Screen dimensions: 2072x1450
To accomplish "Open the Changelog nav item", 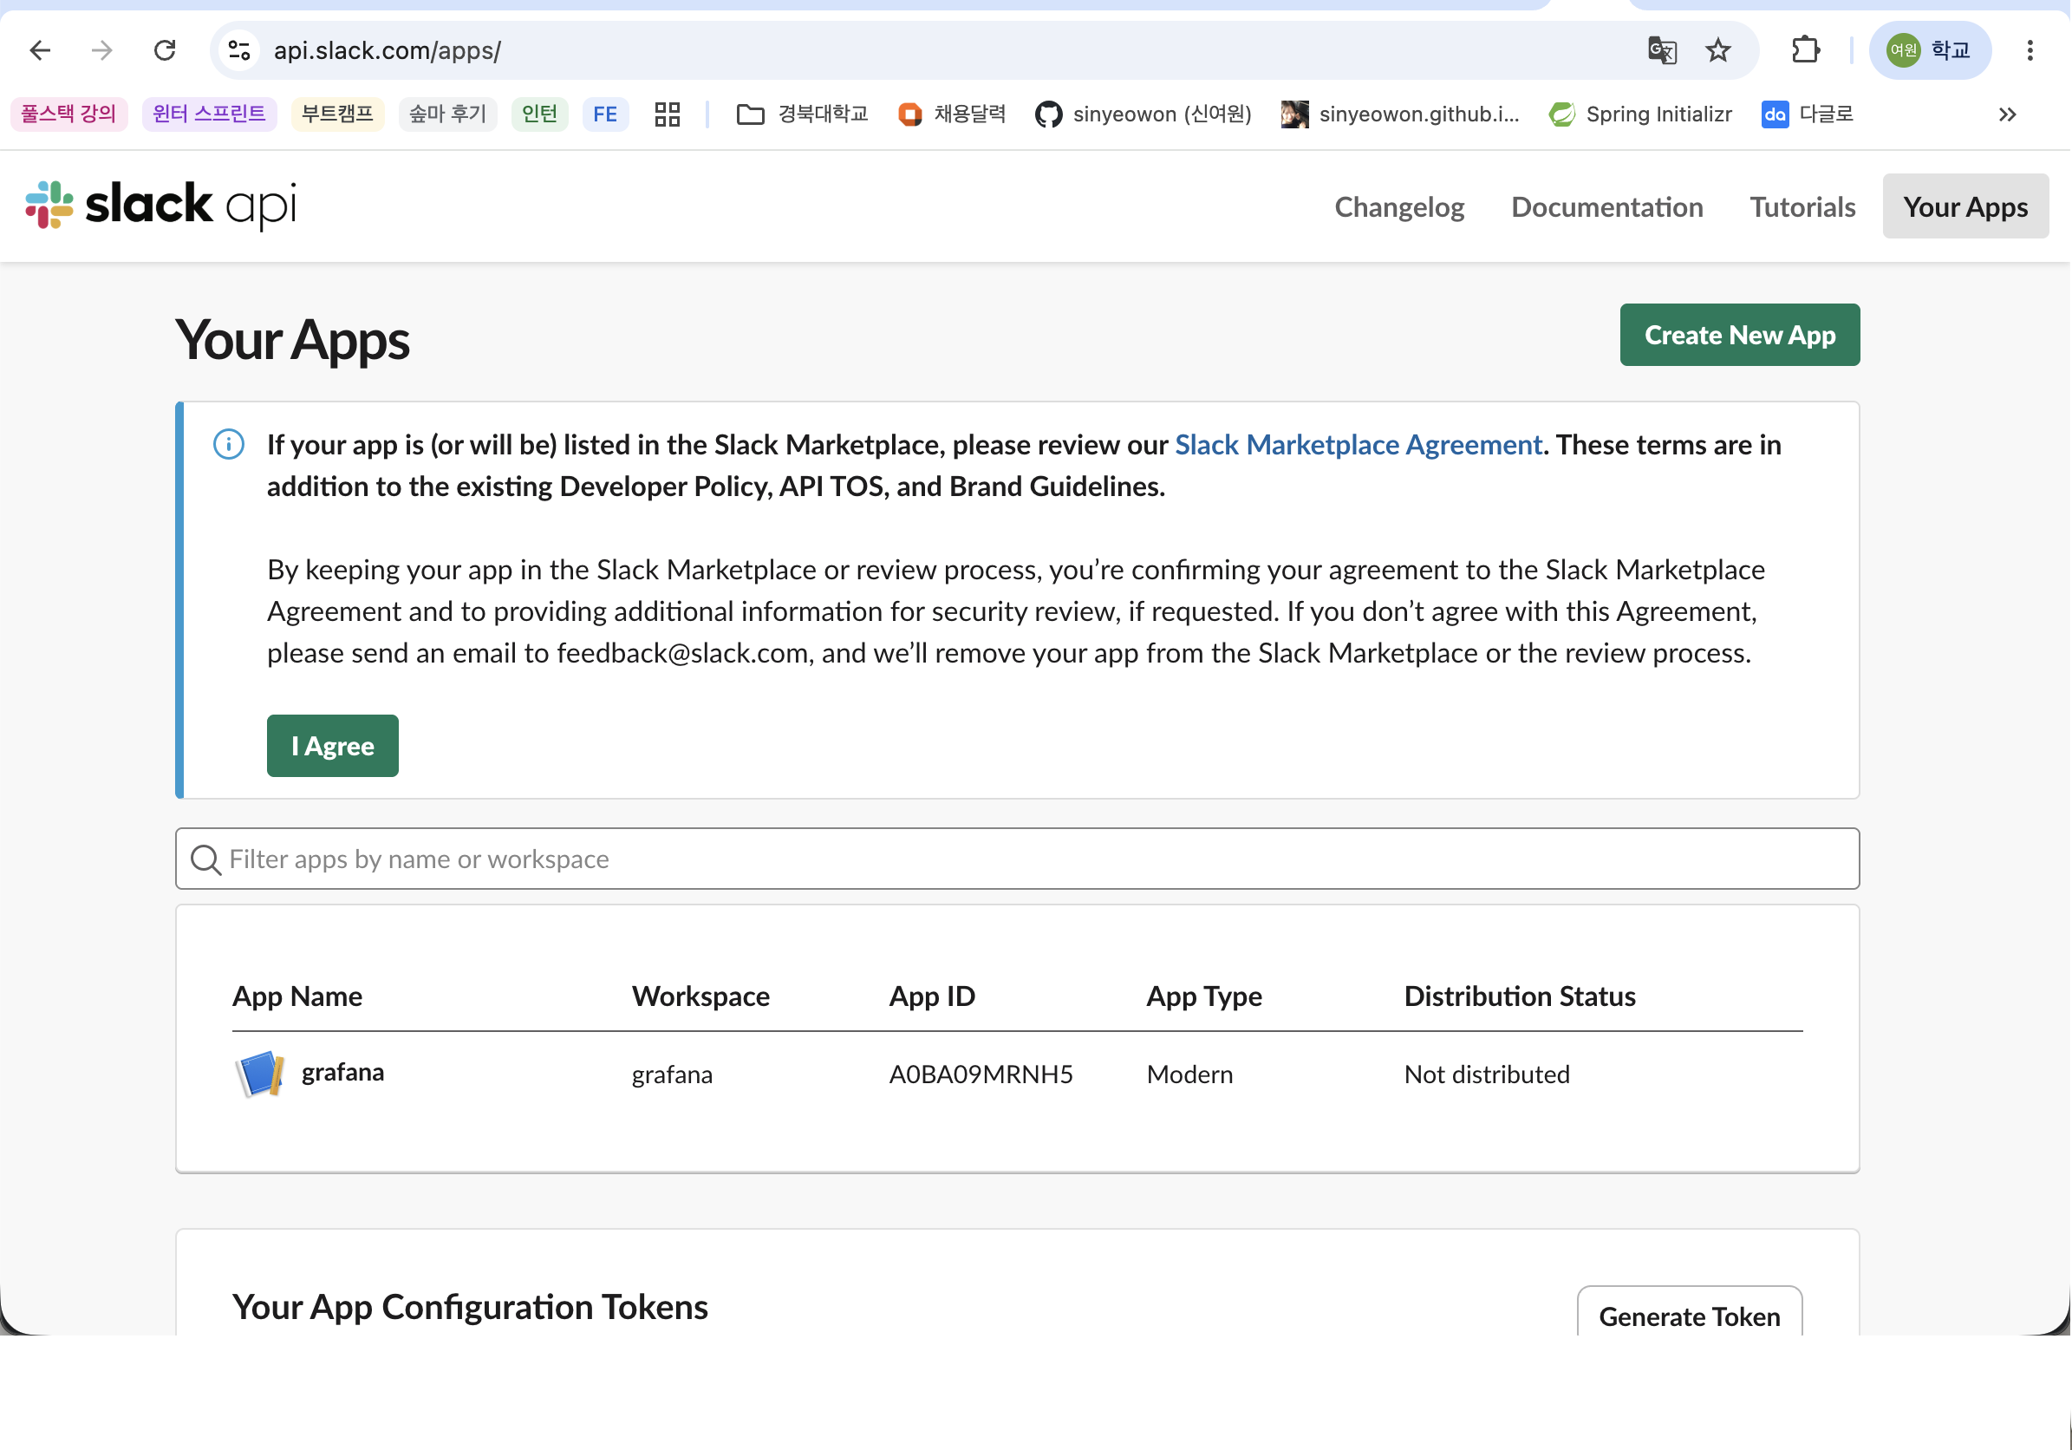I will coord(1398,206).
